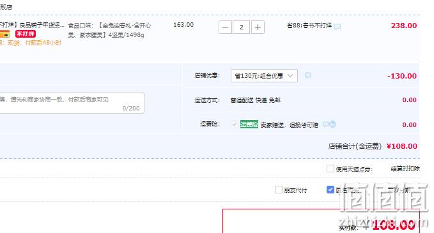Check the 朋友代付 checkbox
The height and width of the screenshot is (233, 434).
pos(279,190)
